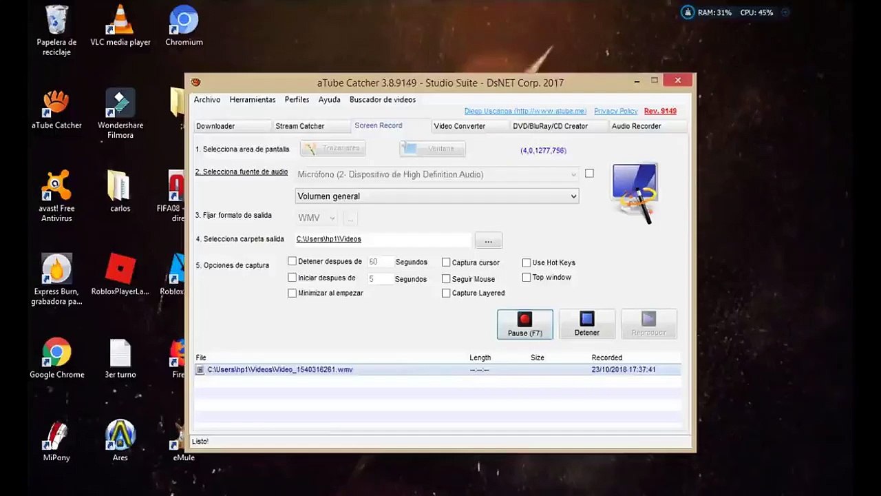The image size is (881, 496).
Task: Open the Archivo menu
Action: [x=207, y=99]
